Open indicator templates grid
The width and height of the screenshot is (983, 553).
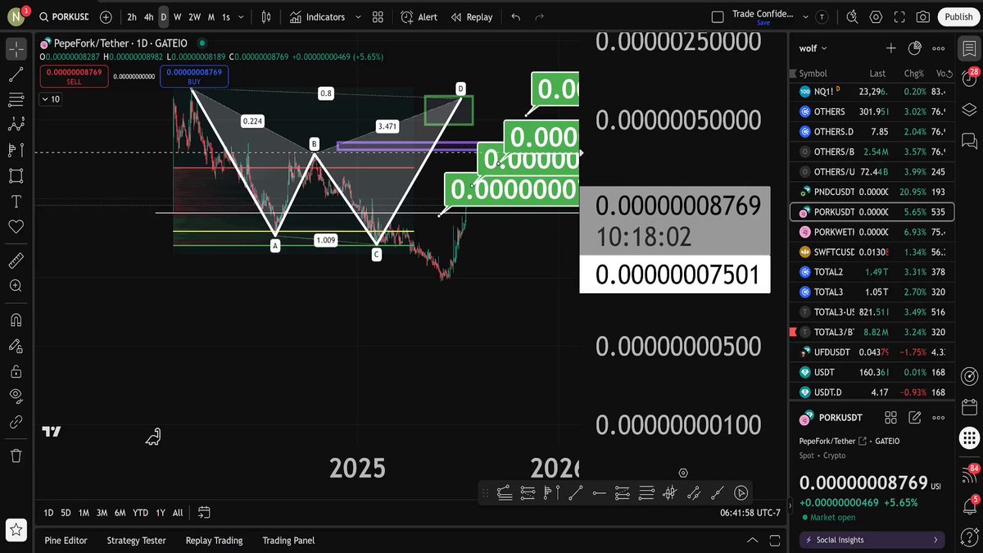click(x=377, y=16)
